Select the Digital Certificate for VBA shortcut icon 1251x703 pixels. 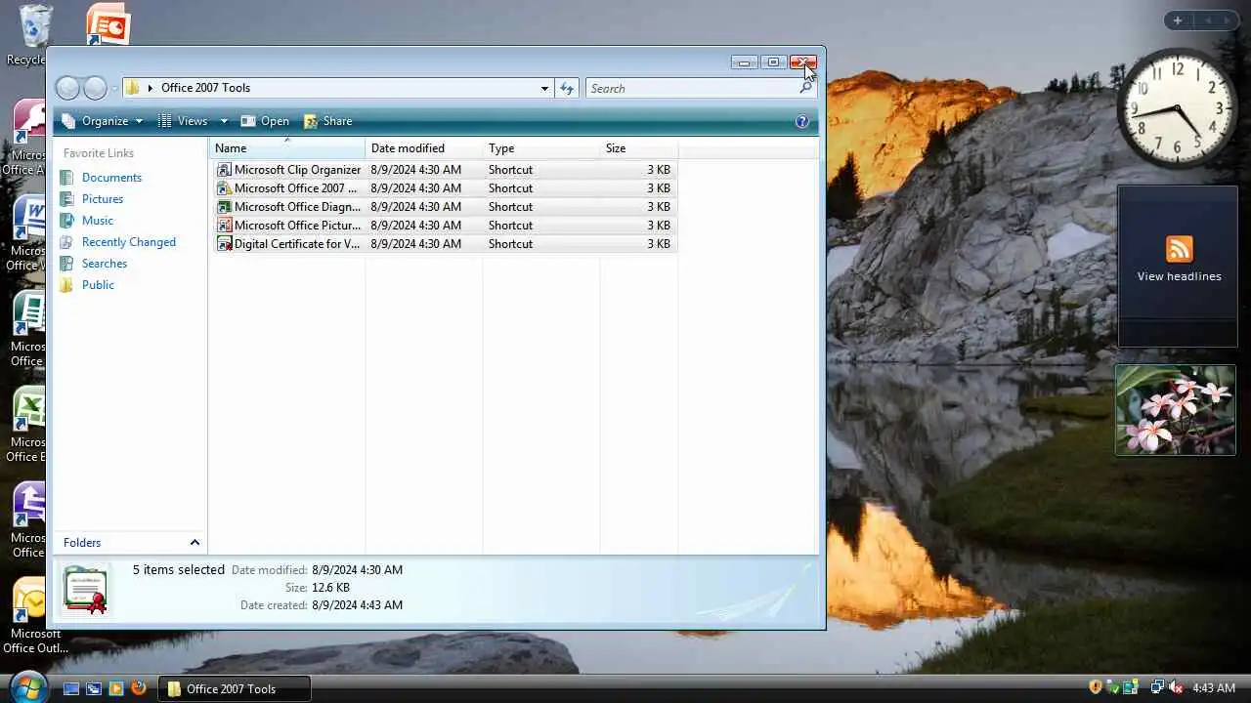[224, 244]
